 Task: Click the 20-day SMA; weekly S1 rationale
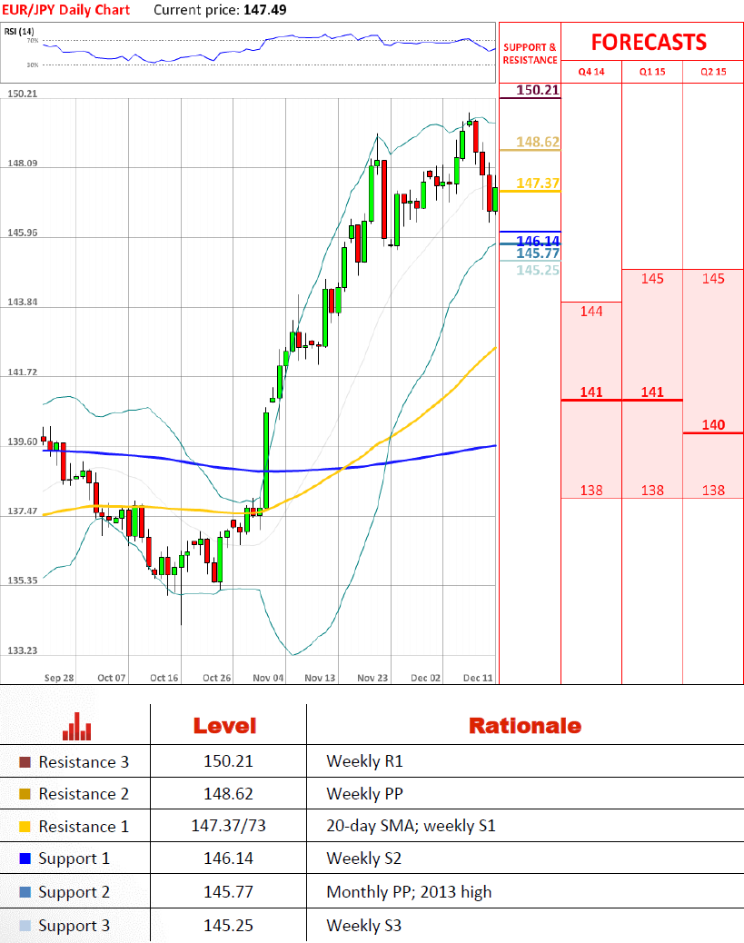411,826
